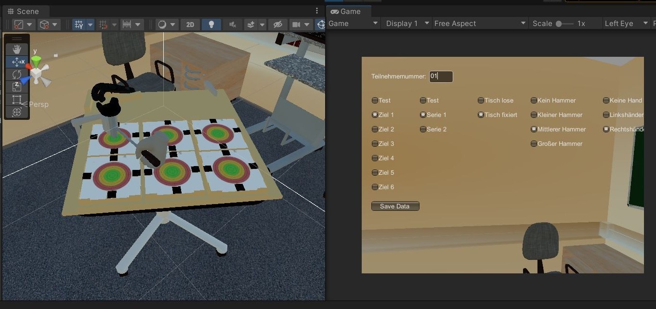
Task: Select the Hand view tool
Action: click(17, 49)
